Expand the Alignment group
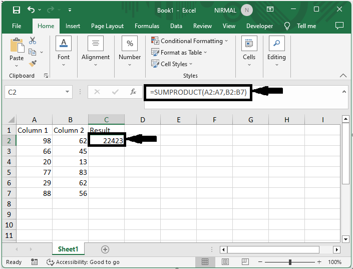This screenshot has height=269, width=353. pos(96,52)
